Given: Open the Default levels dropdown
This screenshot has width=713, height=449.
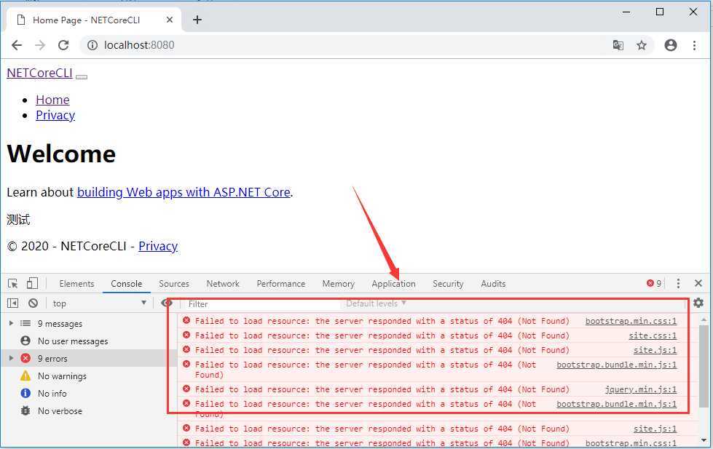Looking at the screenshot, I should (x=376, y=303).
